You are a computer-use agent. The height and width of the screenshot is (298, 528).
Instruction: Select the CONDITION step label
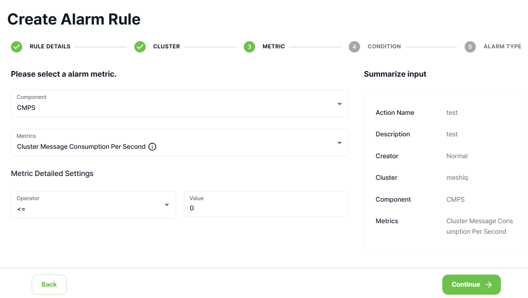(x=384, y=46)
